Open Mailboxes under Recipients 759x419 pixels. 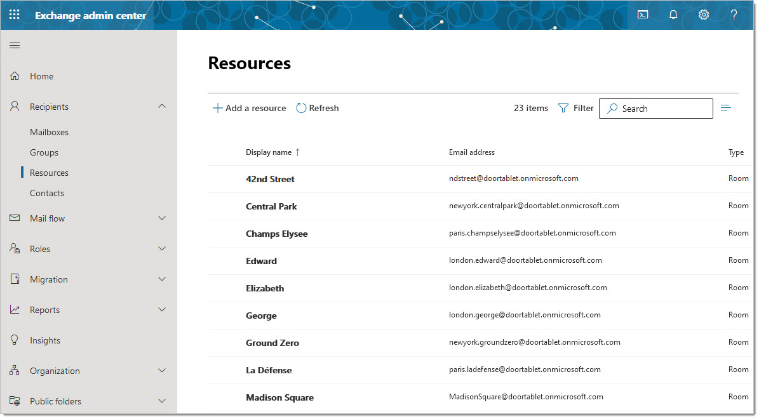50,132
